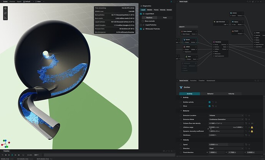Click warning icon next to Lifetime range
This screenshot has height=160, width=265.
coord(252,127)
